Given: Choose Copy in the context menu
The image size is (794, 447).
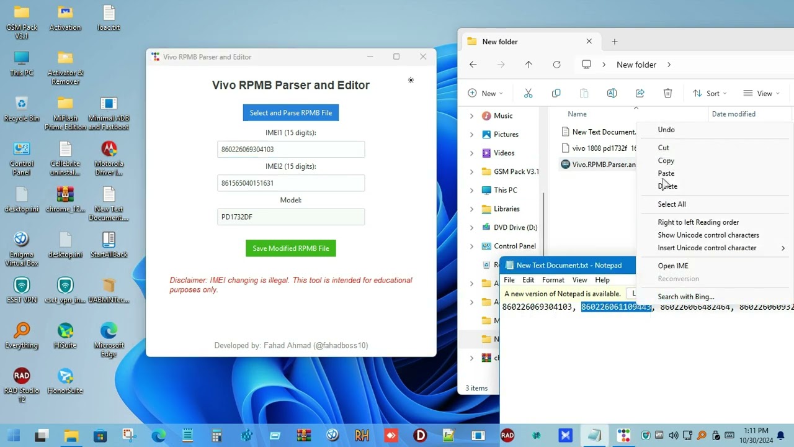Looking at the screenshot, I should pos(666,160).
